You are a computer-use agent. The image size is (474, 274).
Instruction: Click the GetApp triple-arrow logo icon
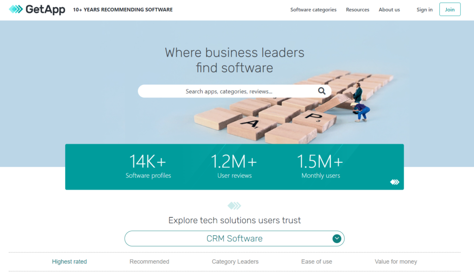coord(15,9)
